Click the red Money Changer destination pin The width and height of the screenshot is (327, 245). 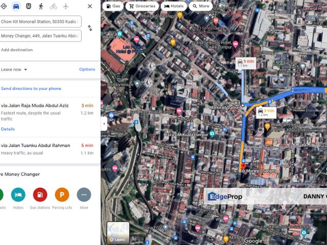[243, 167]
